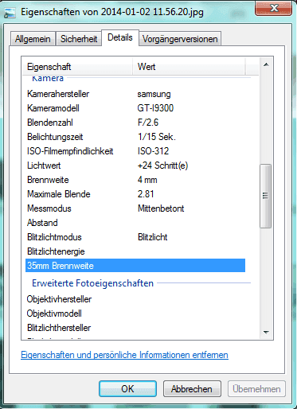Switch to the Allgemein tab
The width and height of the screenshot is (297, 409).
tap(33, 39)
